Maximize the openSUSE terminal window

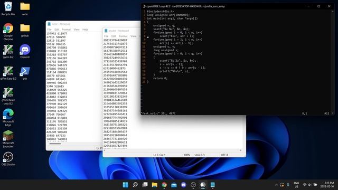point(319,6)
